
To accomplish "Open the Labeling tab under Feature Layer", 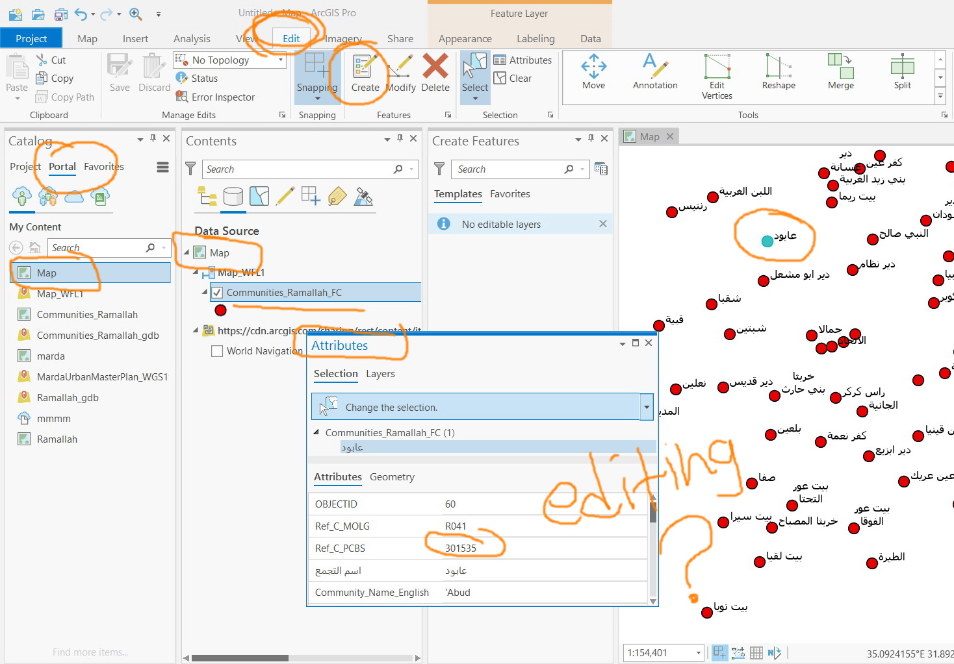I will pos(535,38).
